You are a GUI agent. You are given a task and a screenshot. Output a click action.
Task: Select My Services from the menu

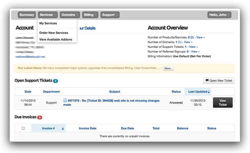[x=48, y=23]
